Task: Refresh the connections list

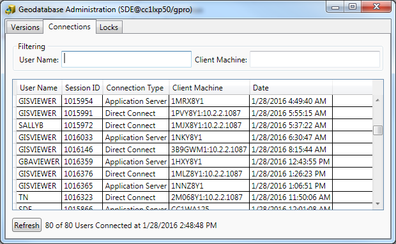Action: 27,225
